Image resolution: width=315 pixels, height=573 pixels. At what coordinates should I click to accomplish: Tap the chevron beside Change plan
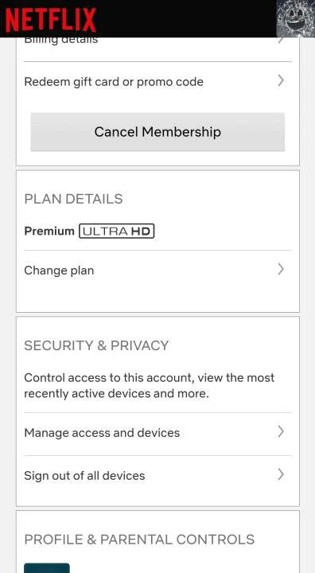281,269
